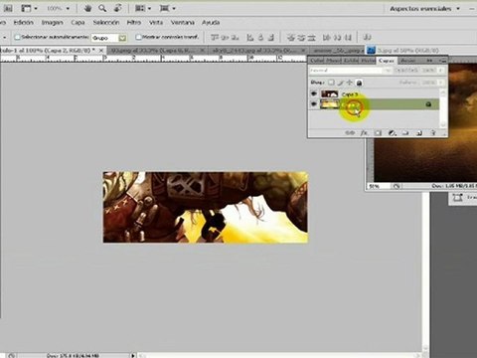Open the Ayuda menu

click(211, 23)
